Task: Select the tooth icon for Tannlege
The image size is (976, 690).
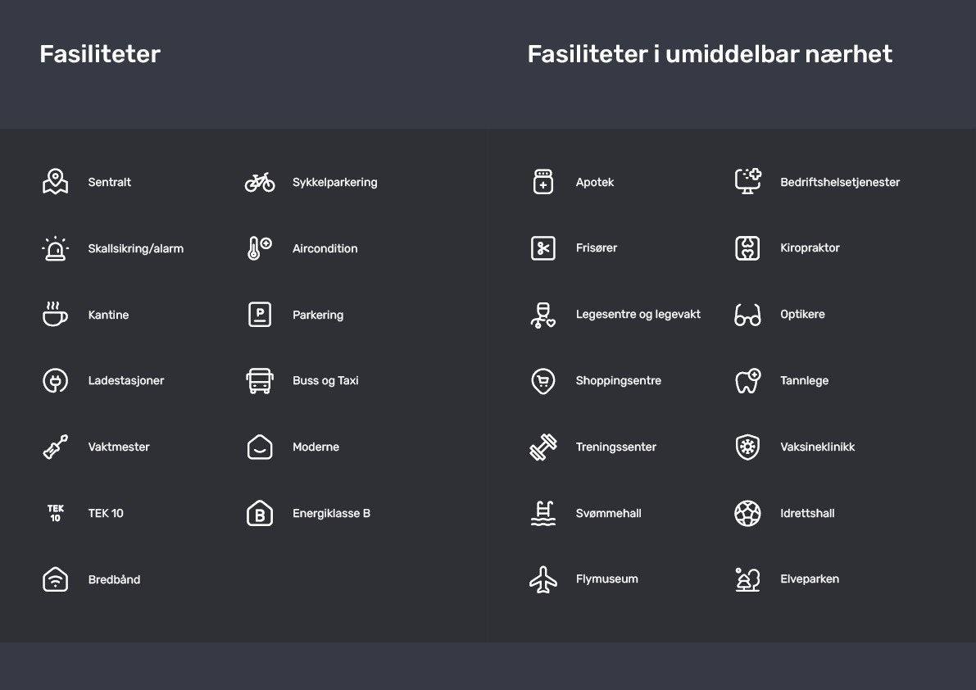Action: pyautogui.click(x=747, y=381)
